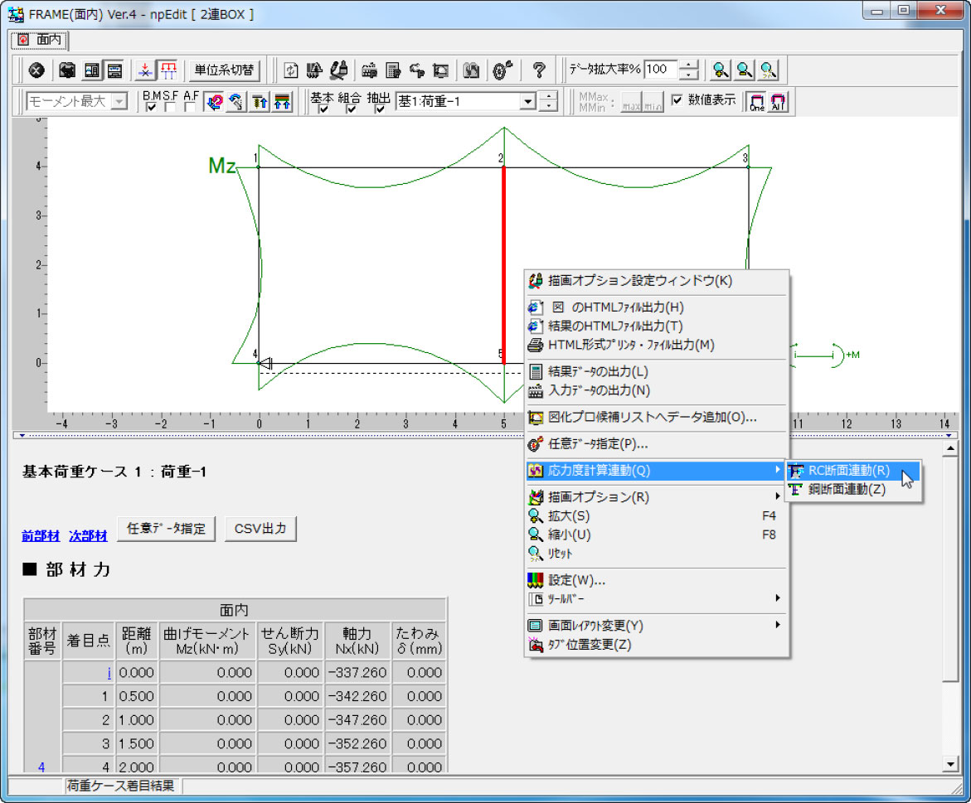Select 図化プロ候補リストへデータ追加(O)...
The height and width of the screenshot is (803, 971).
tap(657, 417)
